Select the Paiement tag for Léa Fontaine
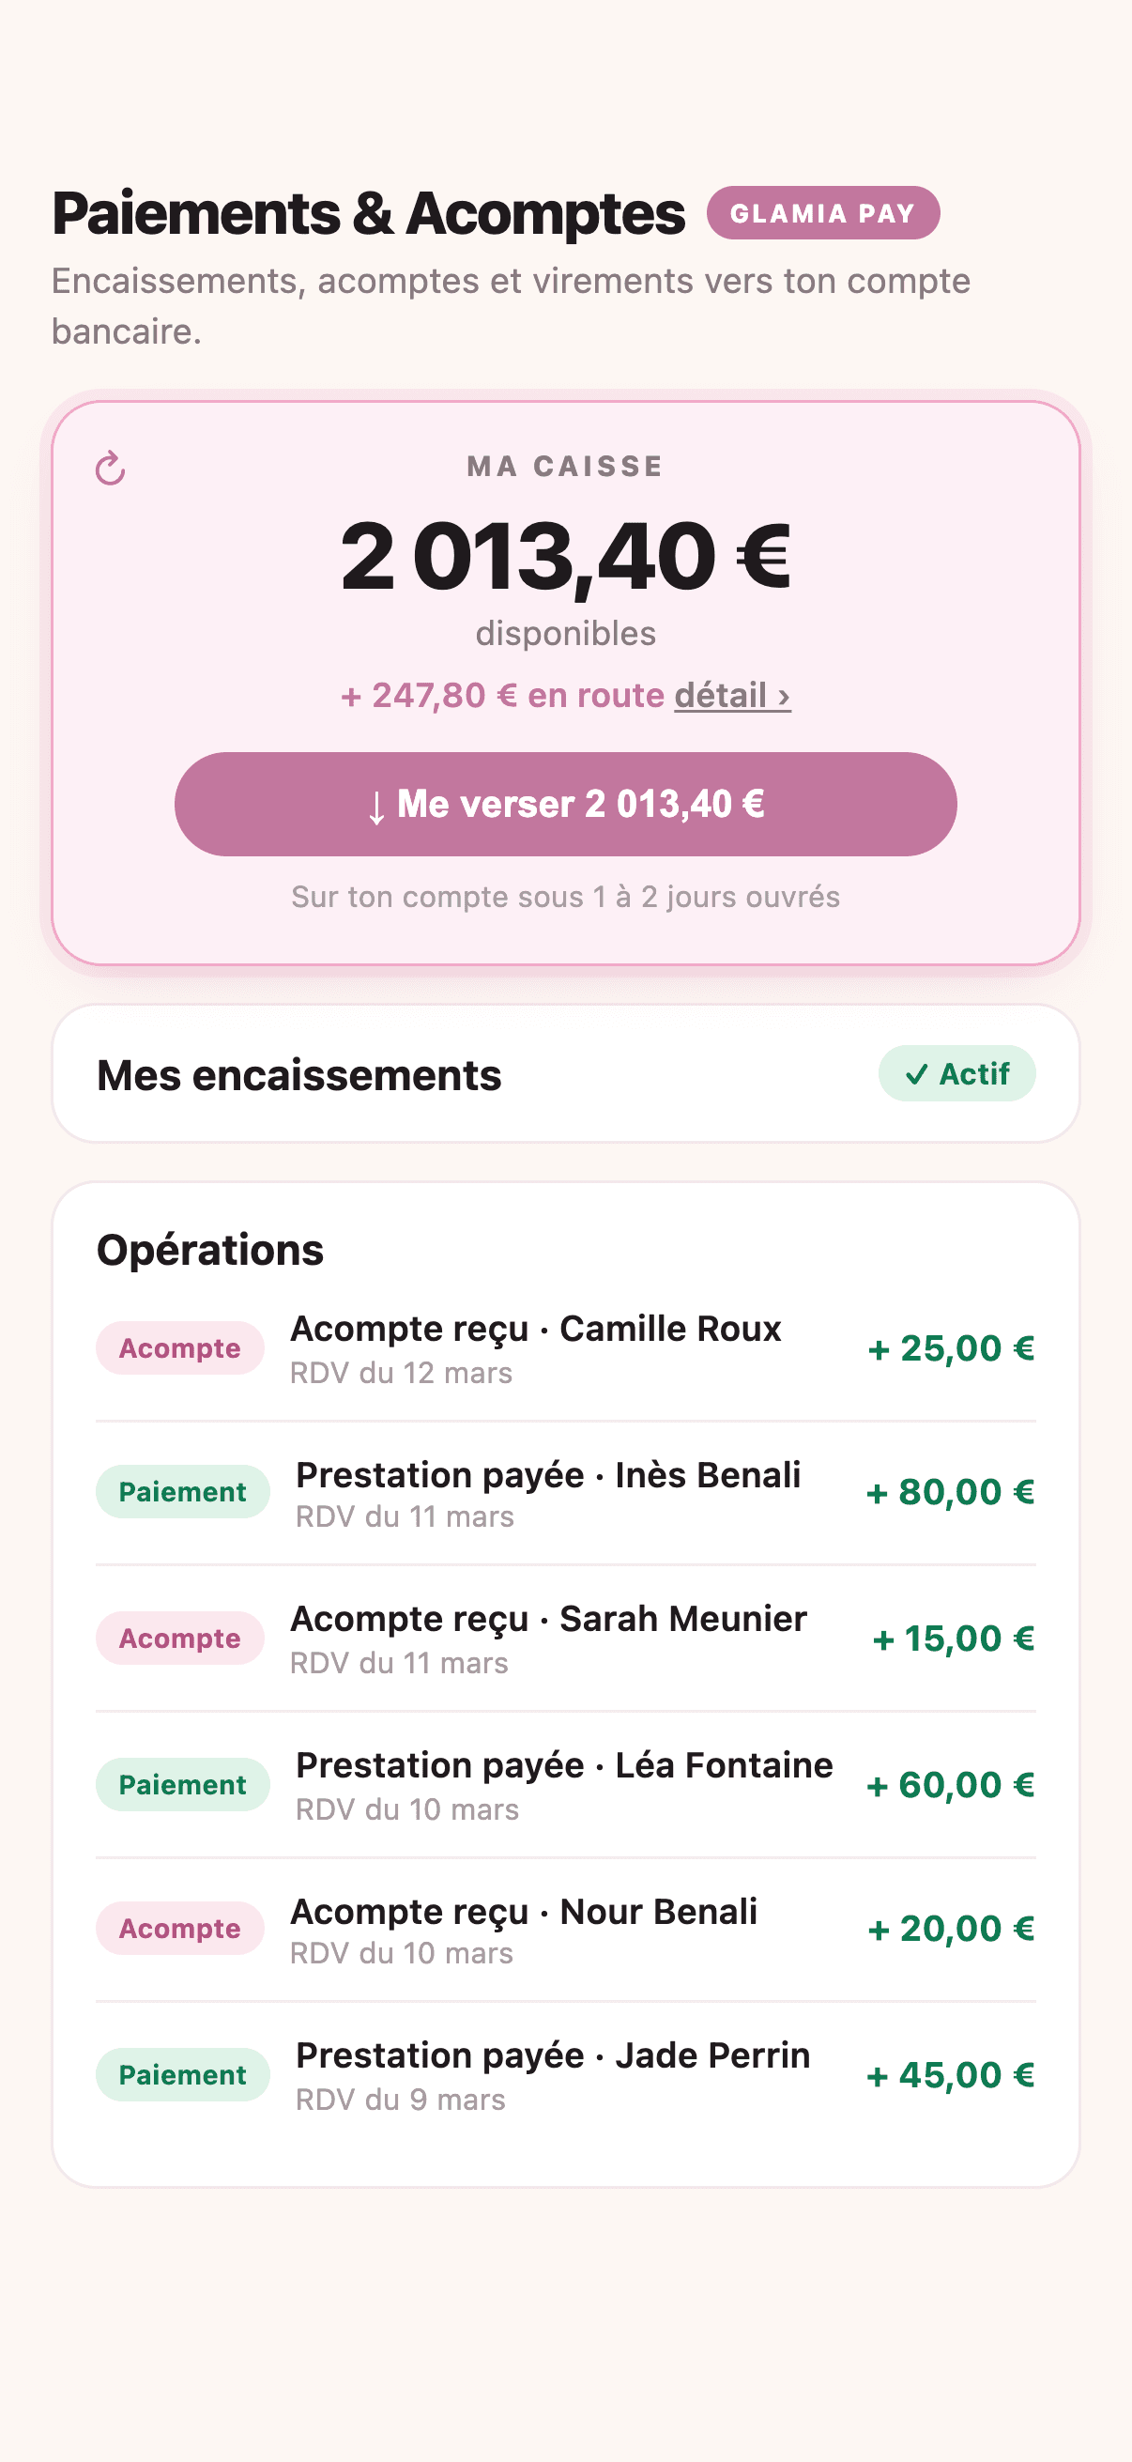Screen dimensions: 1132x2462 coord(182,1784)
